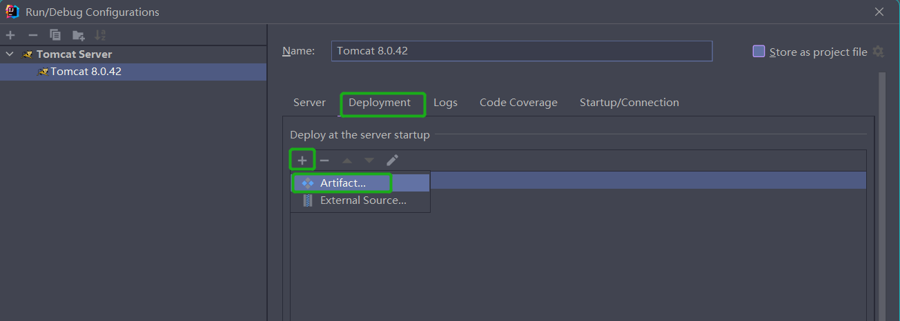Edit the deployment item with pencil

click(x=392, y=160)
